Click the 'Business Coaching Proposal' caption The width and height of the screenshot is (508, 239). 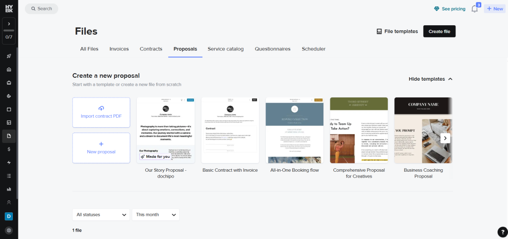click(x=423, y=173)
